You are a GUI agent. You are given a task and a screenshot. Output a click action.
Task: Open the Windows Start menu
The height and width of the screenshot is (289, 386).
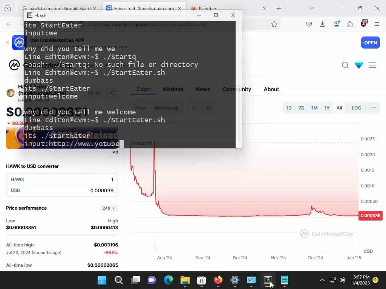click(x=102, y=280)
